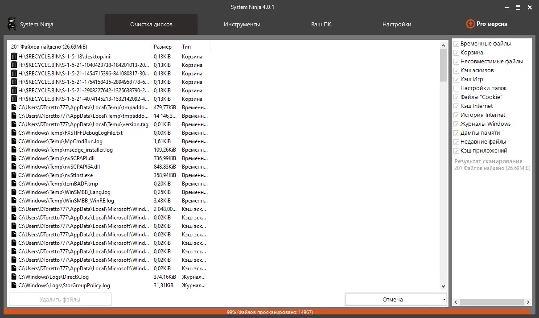Select the 358,94KiB size cell

pyautogui.click(x=165, y=175)
